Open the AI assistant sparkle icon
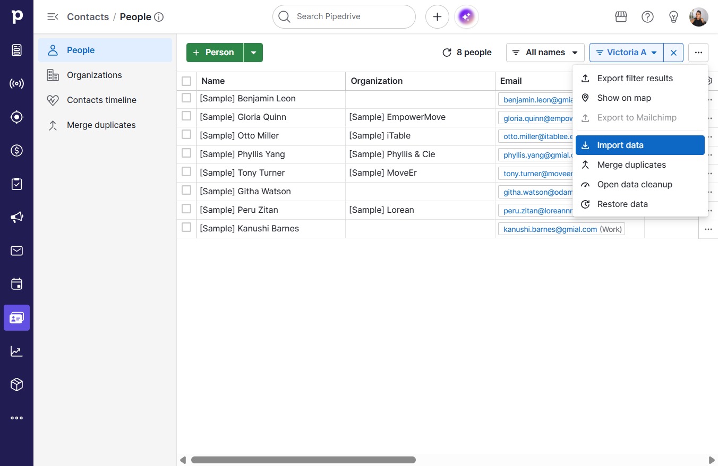The height and width of the screenshot is (466, 718). pos(466,17)
